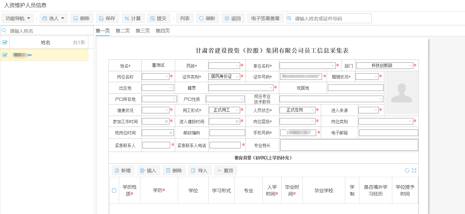Viewport: 465px width, 214px height.
Task: Open the 现任专业技术职务 dropdown
Action: pyautogui.click(x=331, y=99)
